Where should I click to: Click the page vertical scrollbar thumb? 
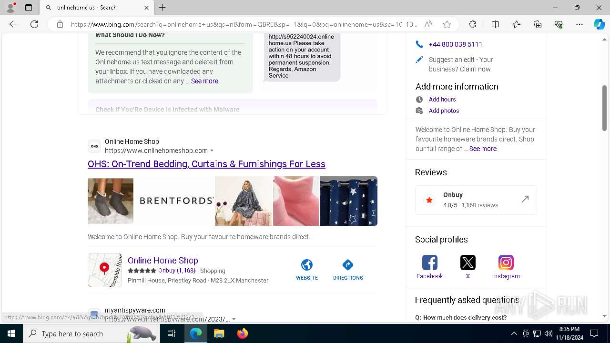pos(604,108)
